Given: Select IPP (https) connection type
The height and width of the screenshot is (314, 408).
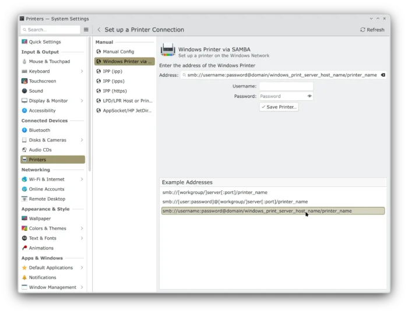Looking at the screenshot, I should coord(124,91).
